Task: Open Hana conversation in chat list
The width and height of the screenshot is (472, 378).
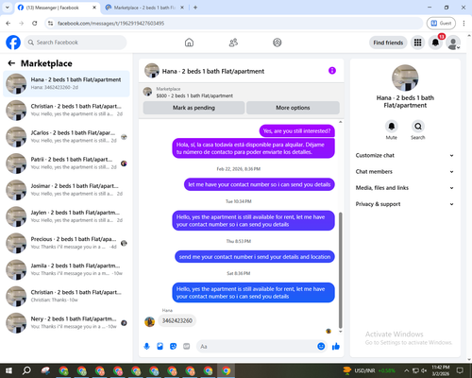Action: (x=66, y=84)
